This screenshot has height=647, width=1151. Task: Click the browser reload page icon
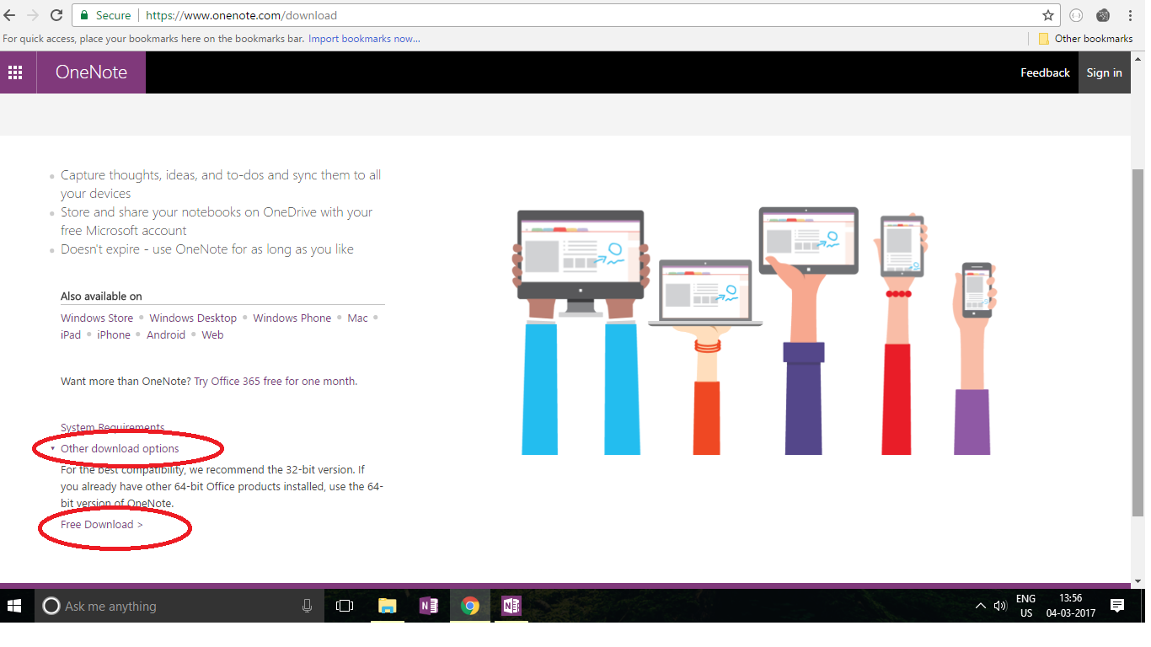pos(56,15)
